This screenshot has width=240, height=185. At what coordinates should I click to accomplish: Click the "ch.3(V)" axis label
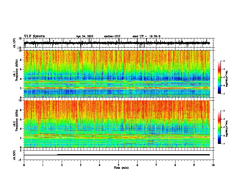pyautogui.click(x=15, y=155)
